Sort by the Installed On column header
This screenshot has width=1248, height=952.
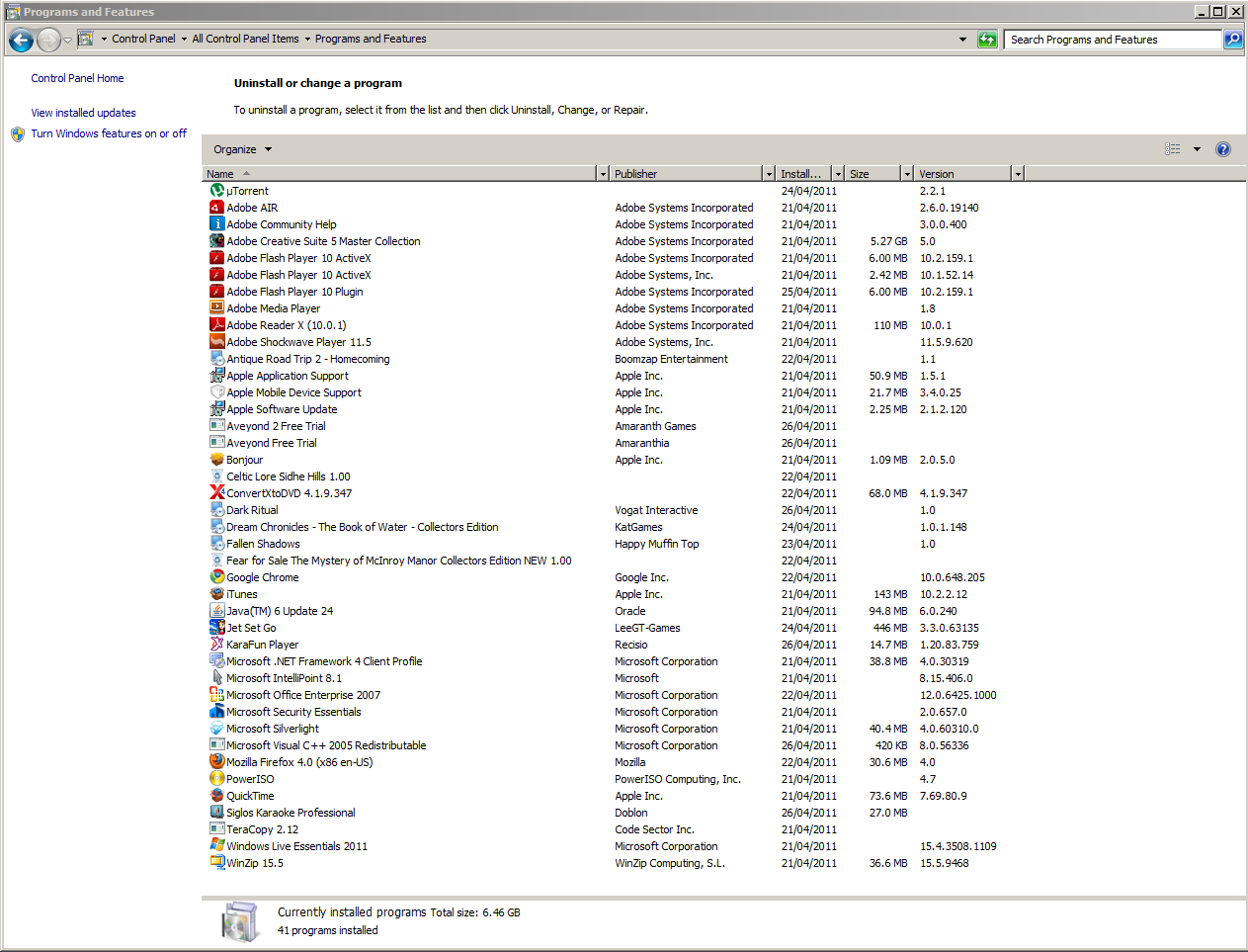(803, 174)
